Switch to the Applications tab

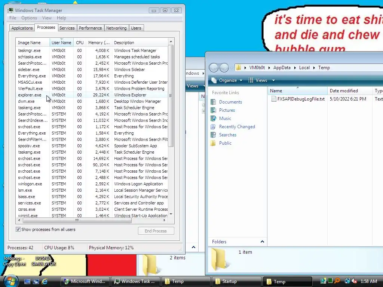[22, 28]
